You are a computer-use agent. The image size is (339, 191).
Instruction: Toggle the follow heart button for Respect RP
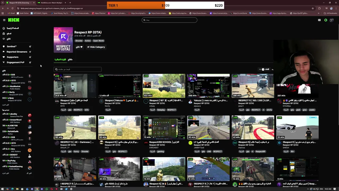pos(79,47)
